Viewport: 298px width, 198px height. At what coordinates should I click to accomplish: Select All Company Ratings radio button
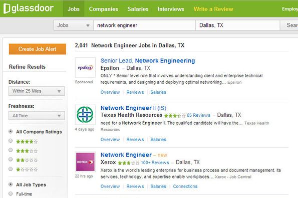(11, 132)
